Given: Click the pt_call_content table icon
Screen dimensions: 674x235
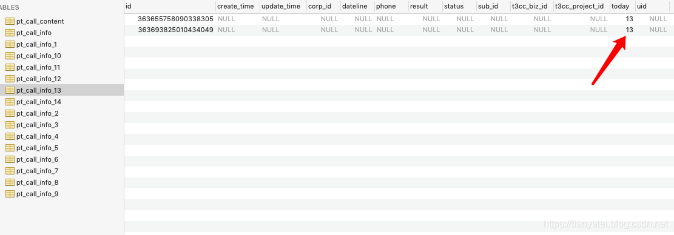Looking at the screenshot, I should tap(10, 21).
